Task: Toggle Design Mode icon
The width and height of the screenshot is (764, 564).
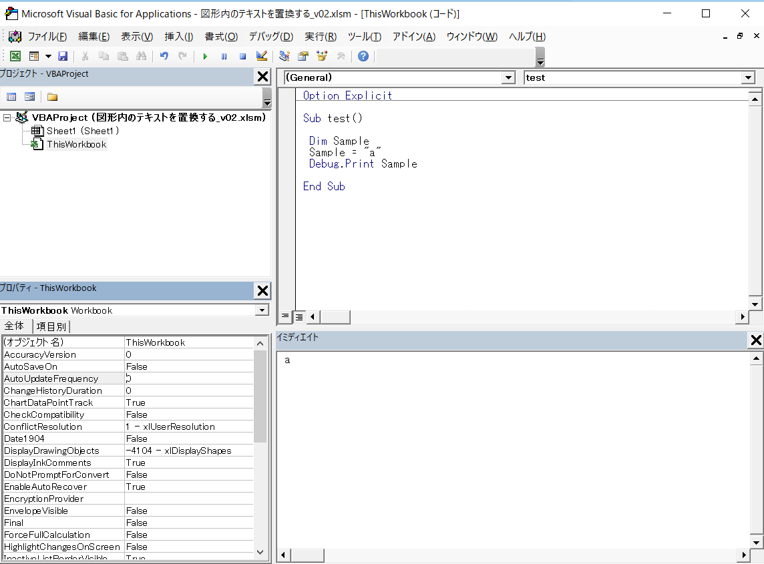Action: tap(262, 56)
